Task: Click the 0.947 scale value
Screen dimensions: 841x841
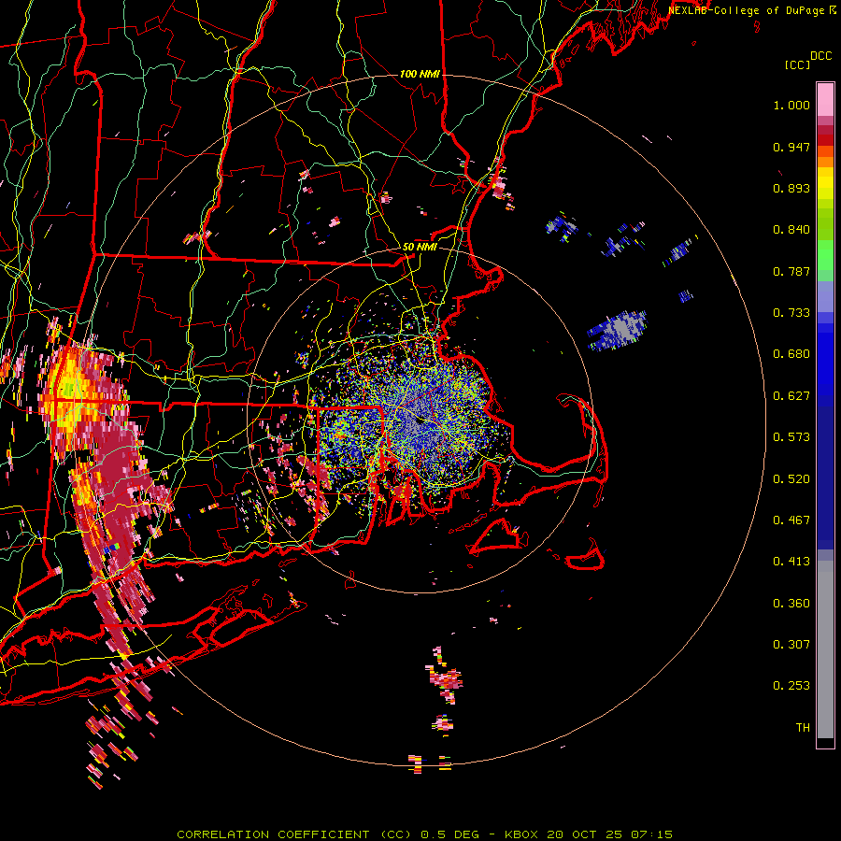Action: point(791,147)
